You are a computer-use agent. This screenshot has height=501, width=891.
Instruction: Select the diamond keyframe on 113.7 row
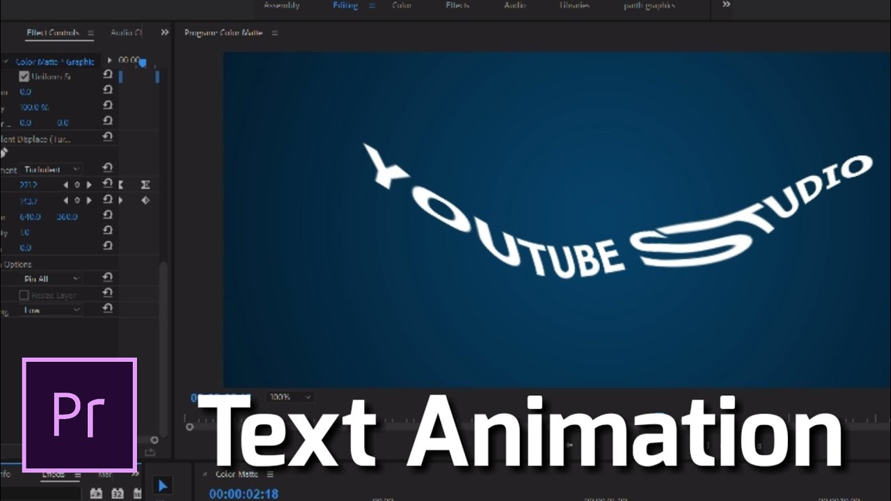pos(145,200)
